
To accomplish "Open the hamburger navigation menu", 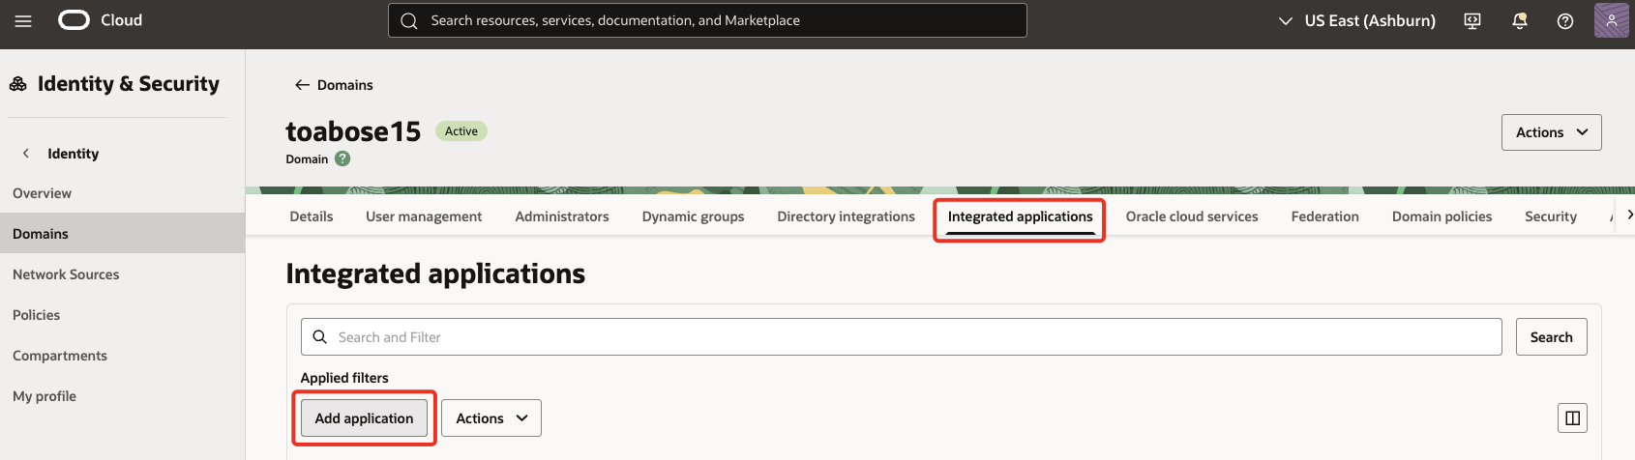I will [23, 20].
